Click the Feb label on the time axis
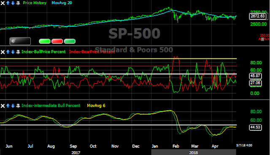The height and width of the screenshot is (155, 270). click(x=176, y=146)
